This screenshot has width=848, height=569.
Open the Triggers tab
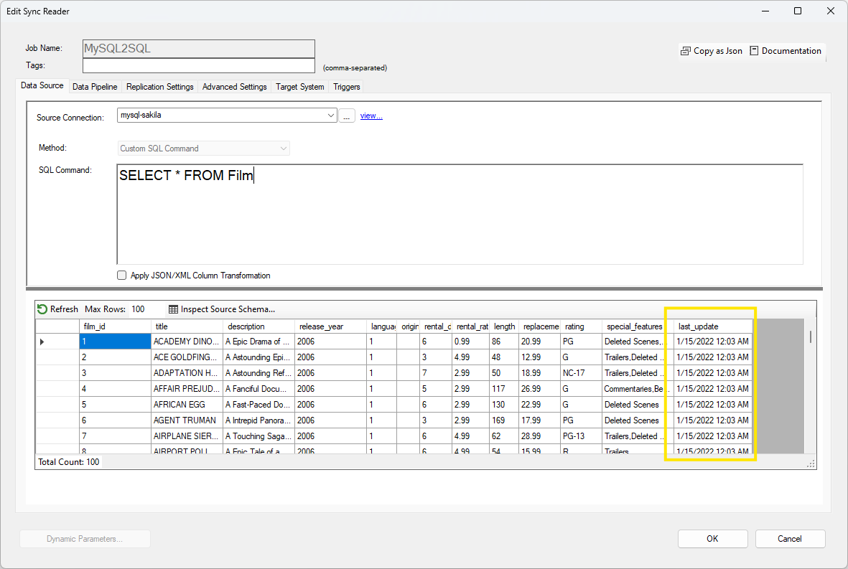tap(346, 86)
